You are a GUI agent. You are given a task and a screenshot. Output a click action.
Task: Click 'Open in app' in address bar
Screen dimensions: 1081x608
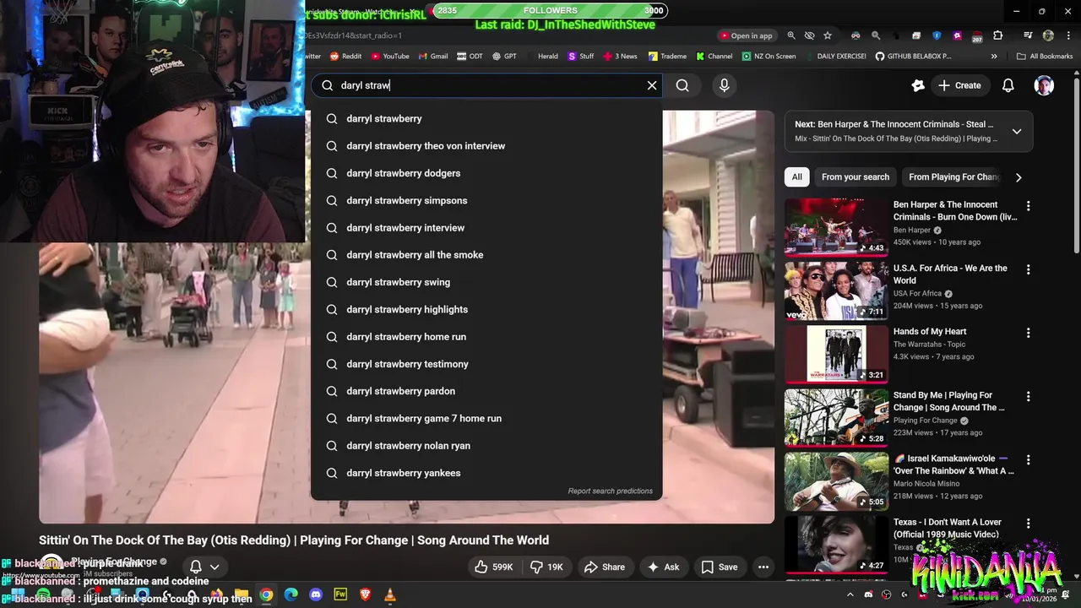(x=747, y=35)
